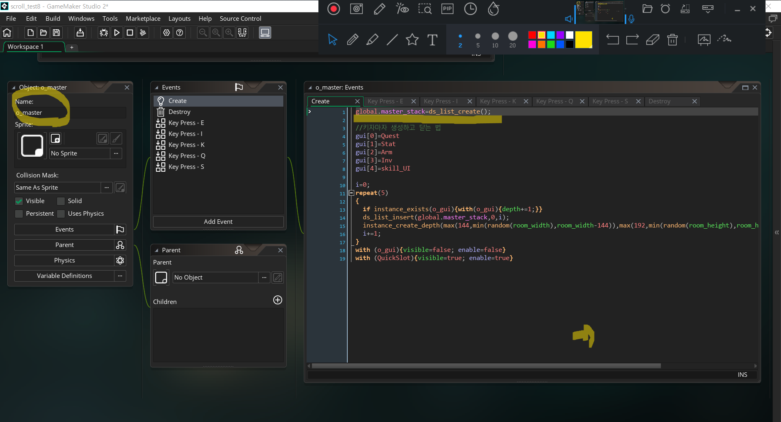Click the Add Event button
Viewport: 781px width, 422px height.
[218, 222]
